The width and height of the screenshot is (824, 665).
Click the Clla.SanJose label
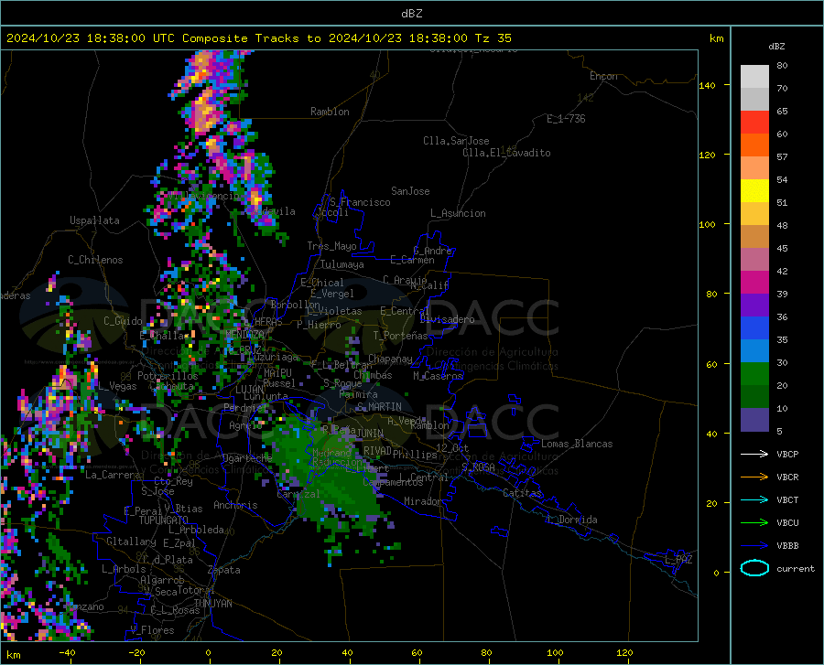point(456,141)
